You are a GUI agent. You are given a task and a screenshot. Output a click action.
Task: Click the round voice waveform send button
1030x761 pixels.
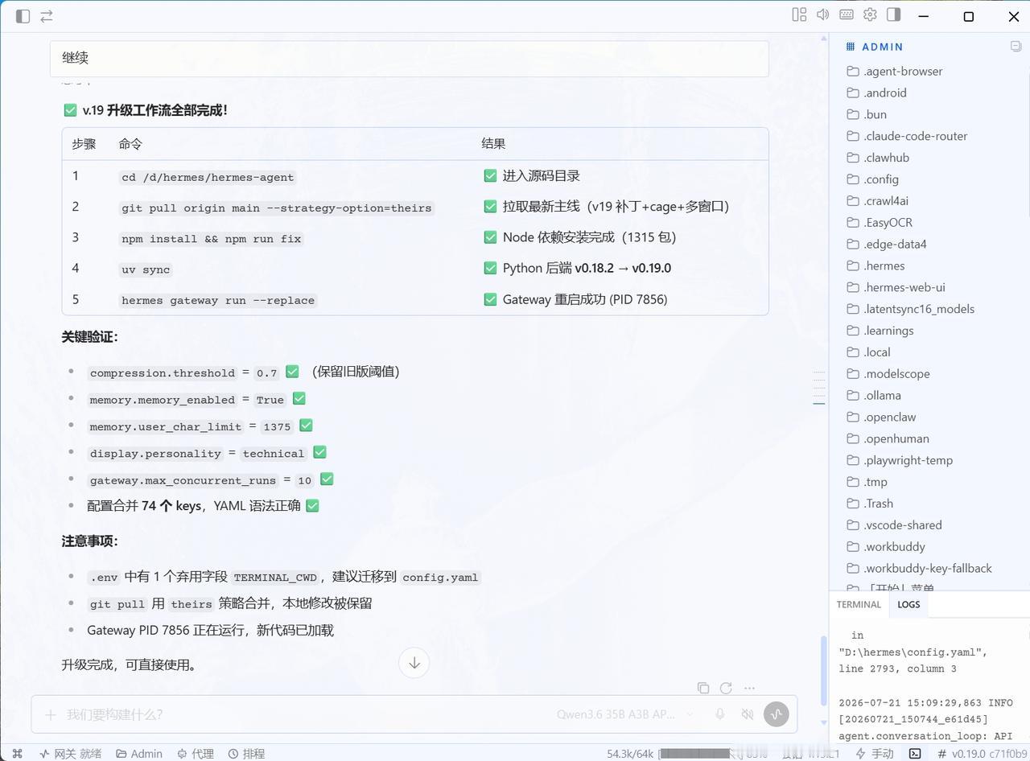tap(777, 714)
